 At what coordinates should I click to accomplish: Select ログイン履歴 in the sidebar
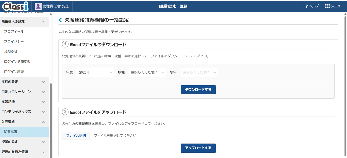click(x=24, y=72)
